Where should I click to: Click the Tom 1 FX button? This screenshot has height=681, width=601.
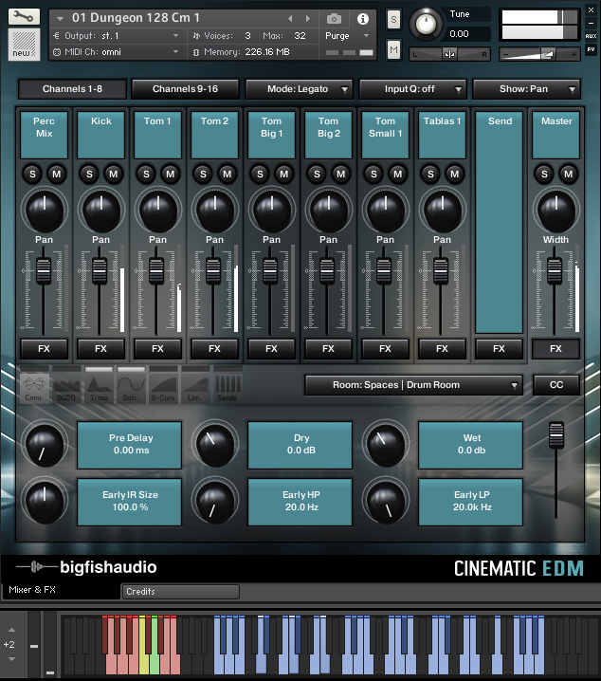pos(158,349)
